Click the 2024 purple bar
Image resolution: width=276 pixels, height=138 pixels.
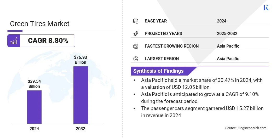click(x=34, y=107)
